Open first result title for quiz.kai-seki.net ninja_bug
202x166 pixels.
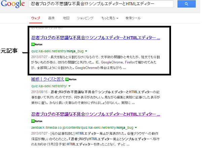click(x=96, y=38)
